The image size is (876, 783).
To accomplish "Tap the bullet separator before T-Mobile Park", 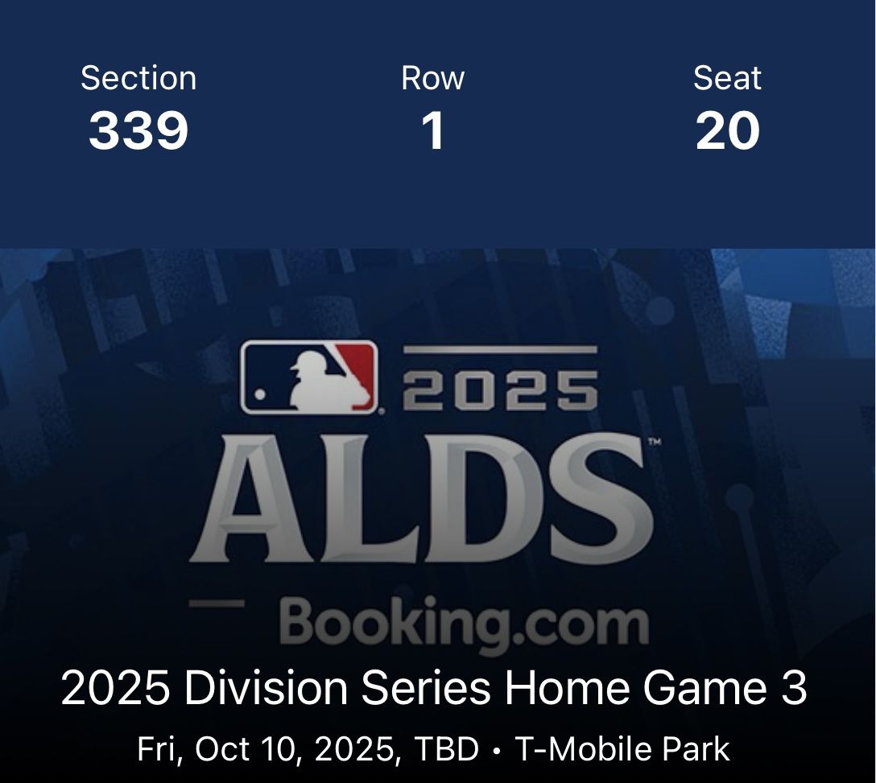I will (x=497, y=750).
